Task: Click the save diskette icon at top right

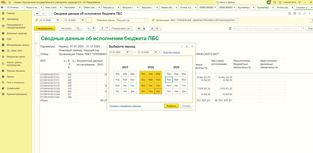Action: (290, 13)
